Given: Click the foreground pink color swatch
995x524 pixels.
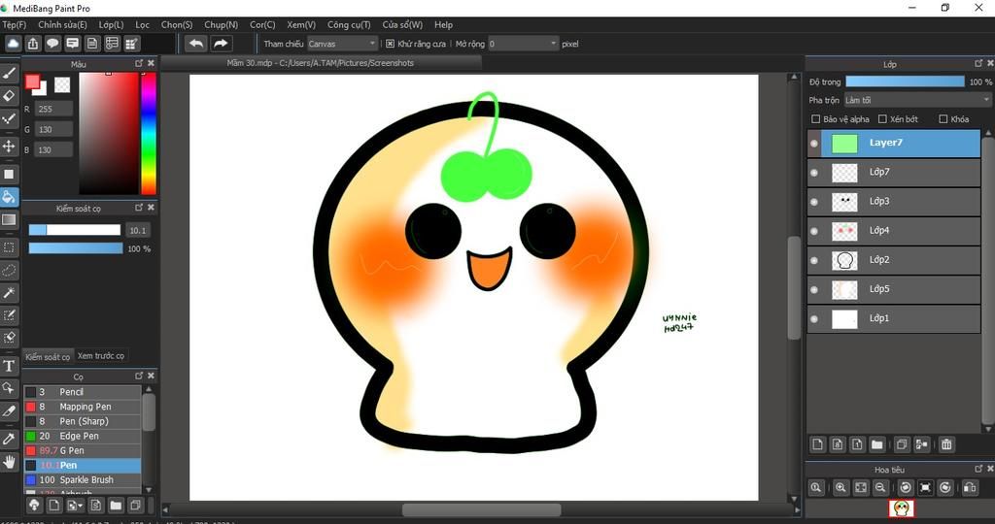Looking at the screenshot, I should coord(32,82).
